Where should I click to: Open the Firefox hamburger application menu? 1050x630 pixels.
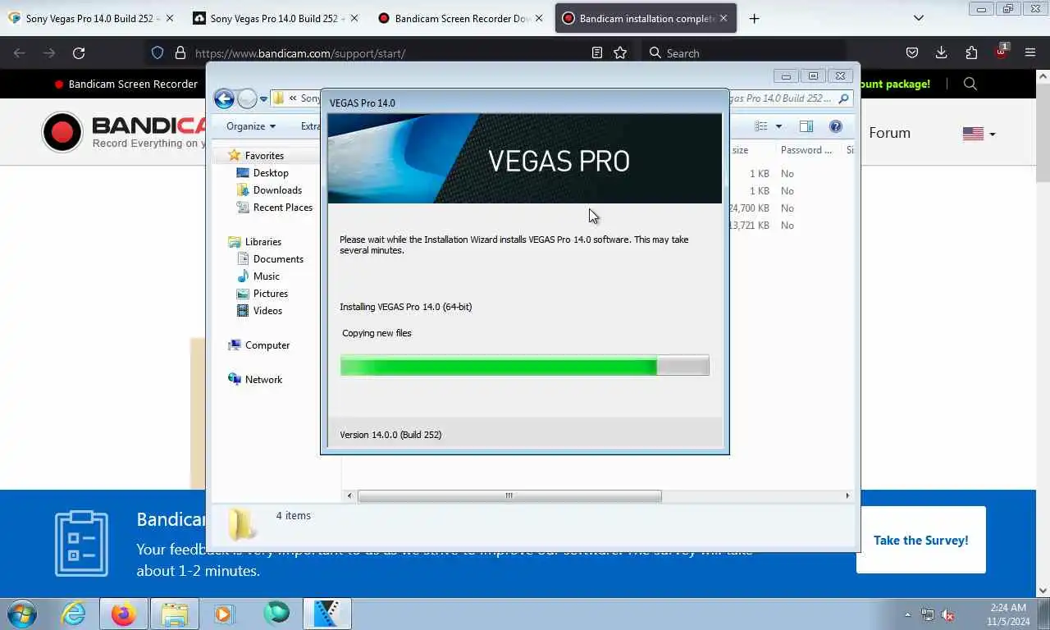coord(1030,52)
